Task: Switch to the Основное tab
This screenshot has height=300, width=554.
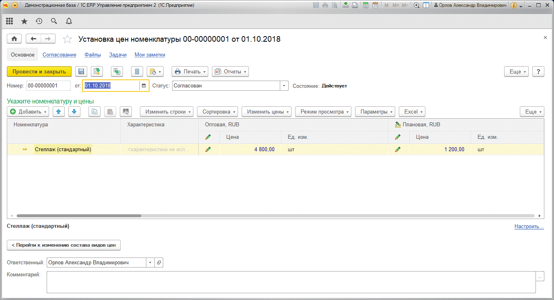Action: [x=23, y=55]
